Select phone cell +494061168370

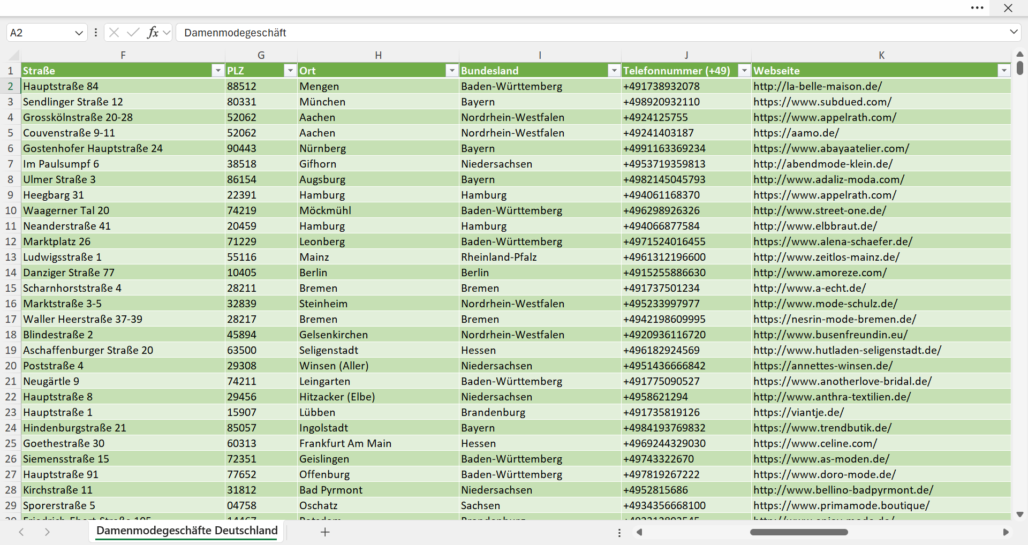click(686, 195)
